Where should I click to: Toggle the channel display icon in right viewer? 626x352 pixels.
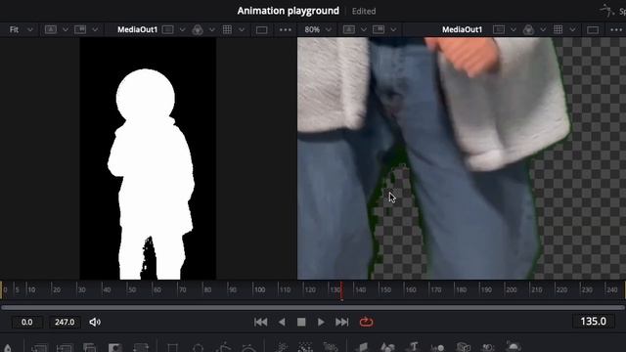[x=499, y=29]
